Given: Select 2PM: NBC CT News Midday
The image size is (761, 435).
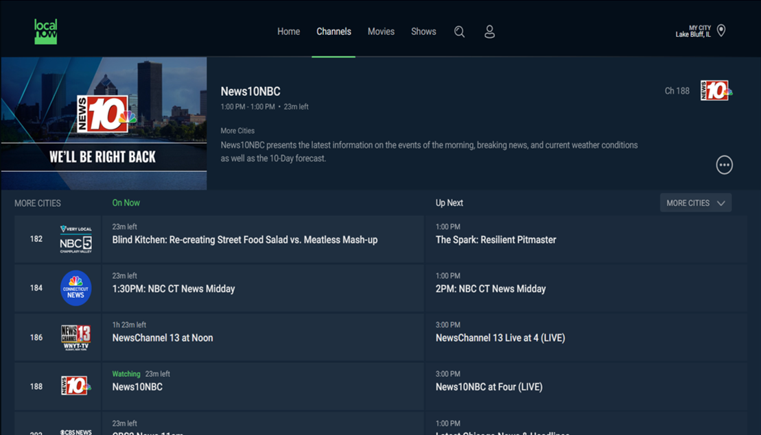Looking at the screenshot, I should 586,288.
